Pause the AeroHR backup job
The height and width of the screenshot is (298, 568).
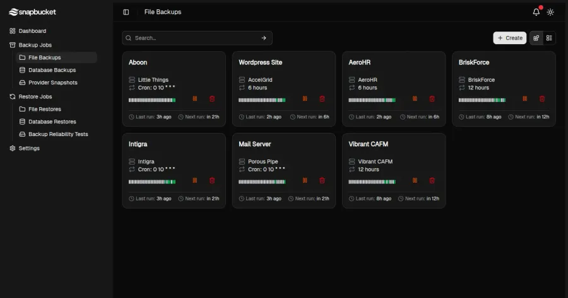click(415, 99)
